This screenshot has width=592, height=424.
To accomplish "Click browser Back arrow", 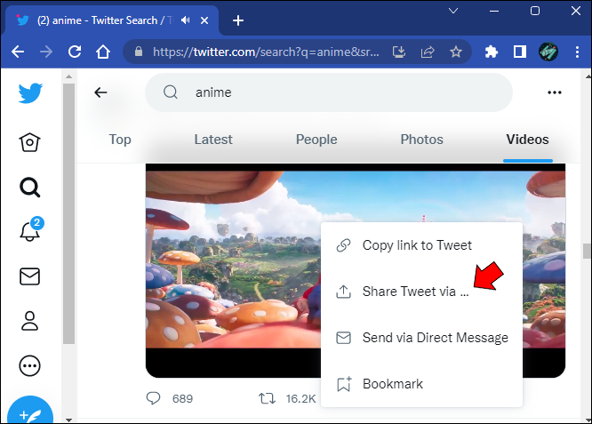I will [x=18, y=52].
